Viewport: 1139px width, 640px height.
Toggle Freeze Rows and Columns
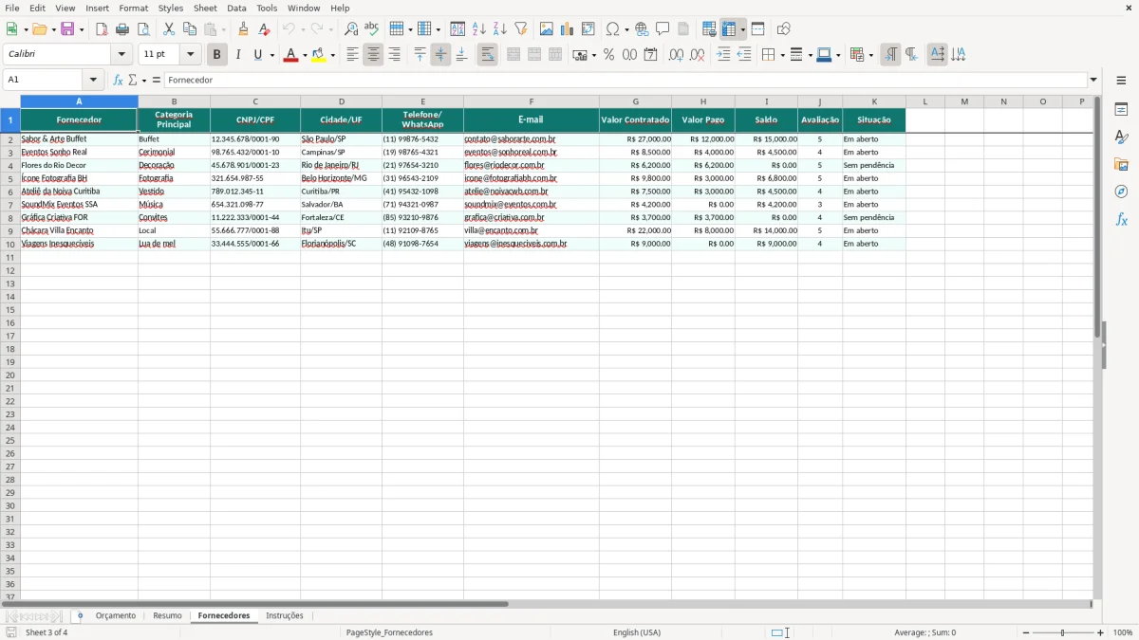(729, 29)
